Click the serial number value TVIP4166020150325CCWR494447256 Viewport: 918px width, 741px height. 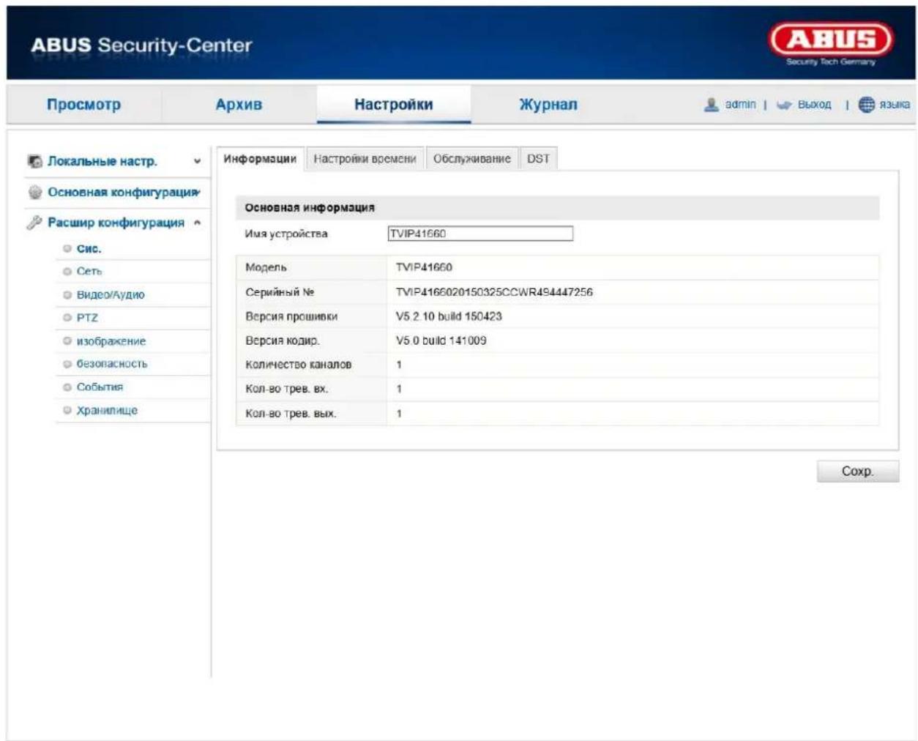click(494, 292)
